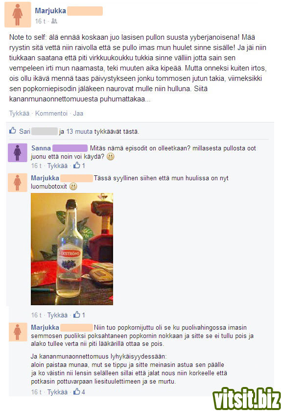Screen dimensions: 281x411
Task: Click Jaa to share the post
Action: pyautogui.click(x=78, y=114)
